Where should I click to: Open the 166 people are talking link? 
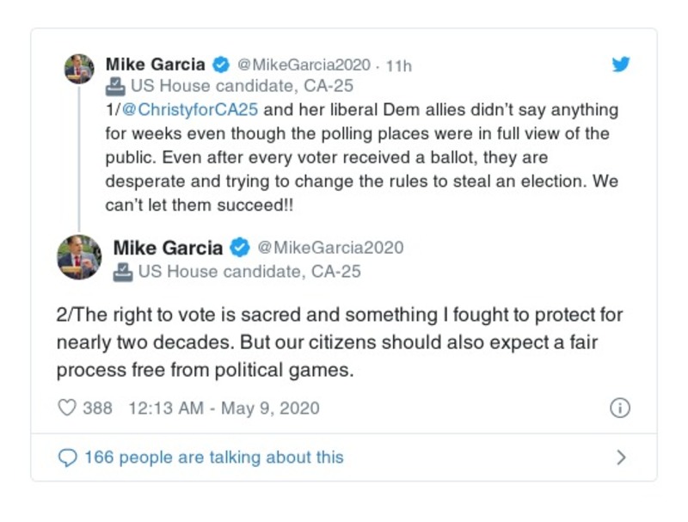pos(213,458)
